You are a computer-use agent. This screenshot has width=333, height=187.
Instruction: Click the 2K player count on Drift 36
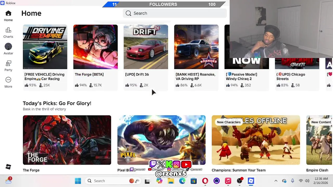click(144, 85)
